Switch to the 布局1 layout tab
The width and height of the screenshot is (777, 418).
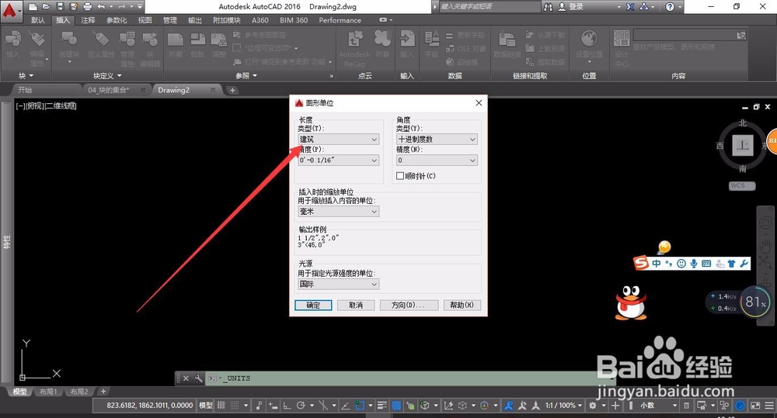point(48,392)
